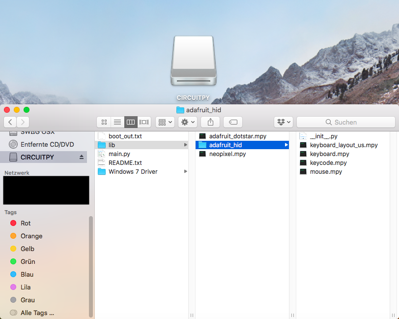Image resolution: width=399 pixels, height=319 pixels.
Task: Click the second column resize handle
Action: [293, 316]
